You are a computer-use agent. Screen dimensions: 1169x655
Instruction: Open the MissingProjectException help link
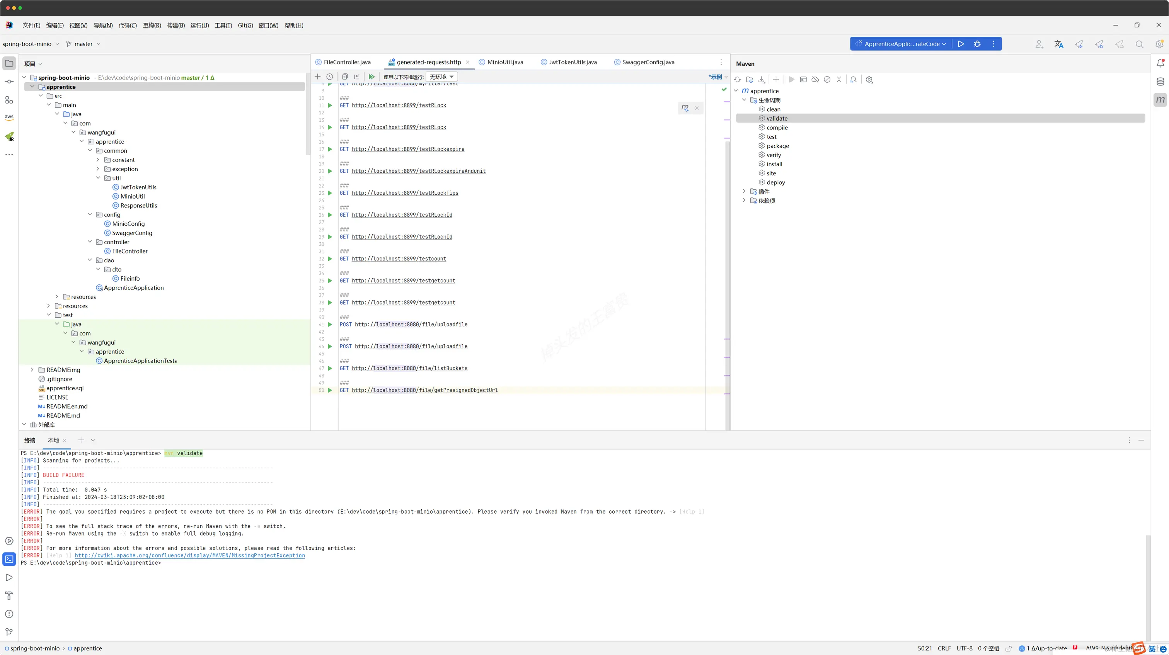[x=190, y=555]
